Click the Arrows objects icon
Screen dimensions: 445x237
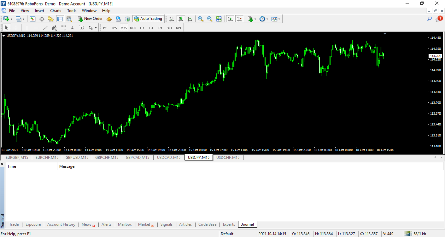click(x=91, y=28)
